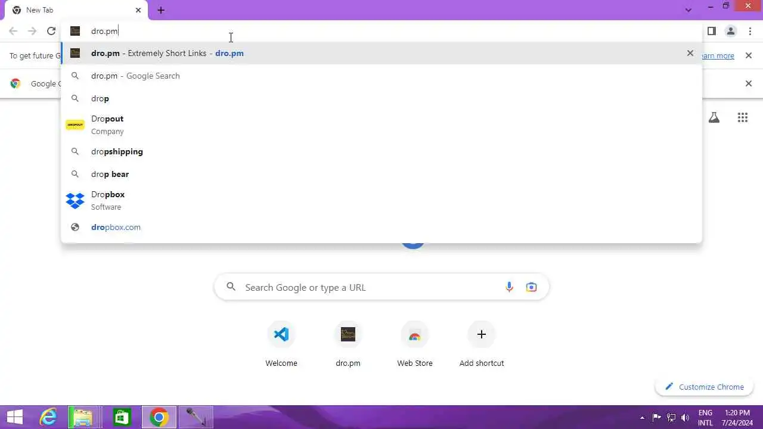Click the Dropout logo icon
Image resolution: width=763 pixels, height=429 pixels.
pyautogui.click(x=75, y=125)
